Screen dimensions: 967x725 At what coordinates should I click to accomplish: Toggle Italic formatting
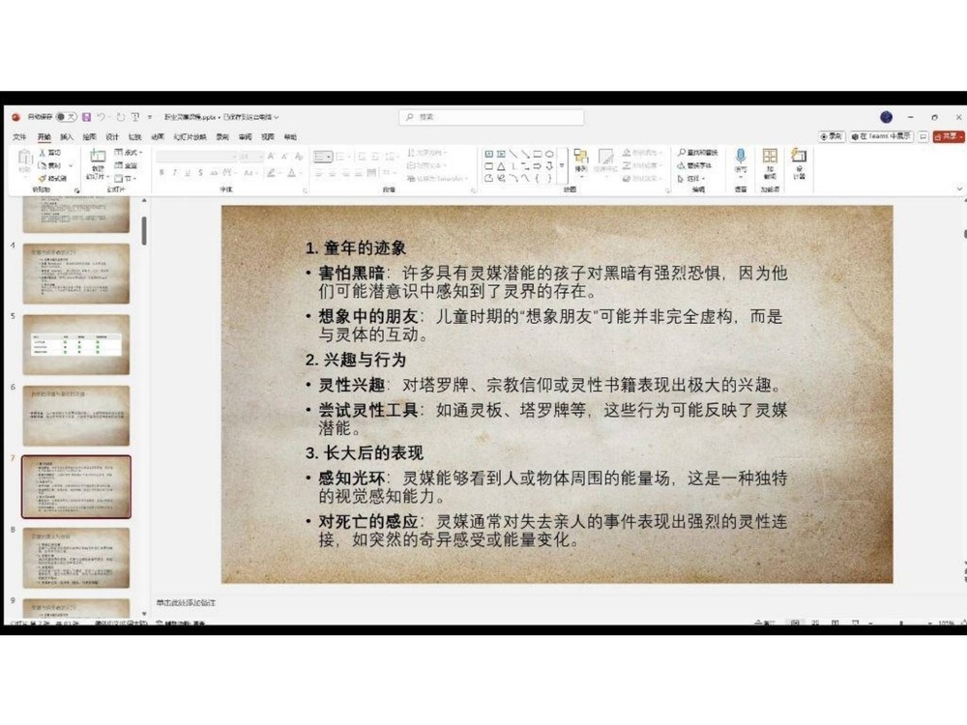coord(174,173)
